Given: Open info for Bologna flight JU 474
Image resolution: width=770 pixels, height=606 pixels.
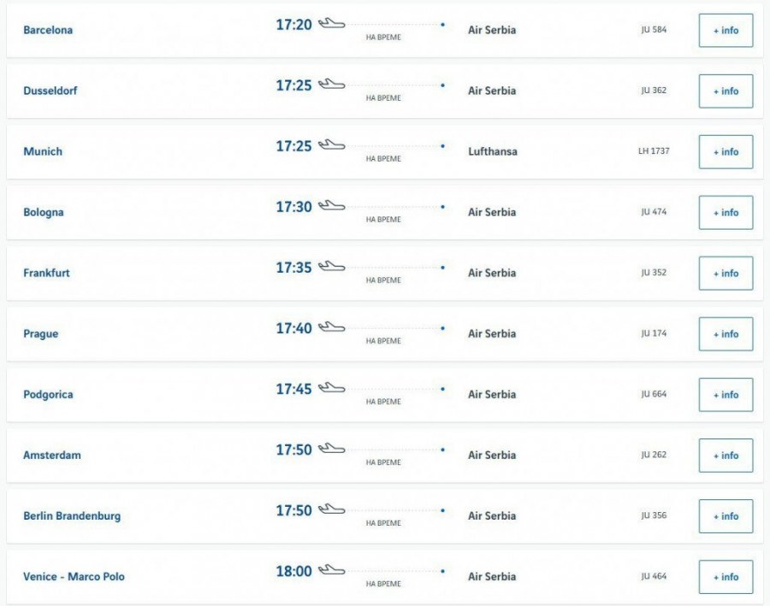Looking at the screenshot, I should tap(726, 213).
